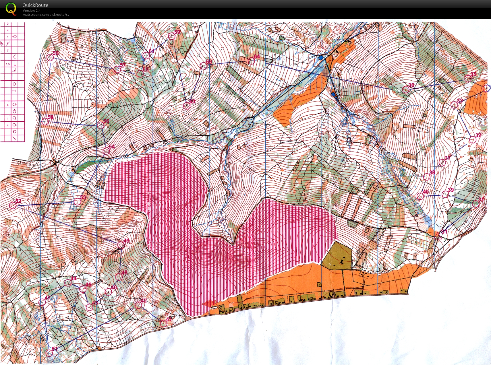This screenshot has height=365, width=491.
Task: Select control circle 37
Action: [442, 163]
